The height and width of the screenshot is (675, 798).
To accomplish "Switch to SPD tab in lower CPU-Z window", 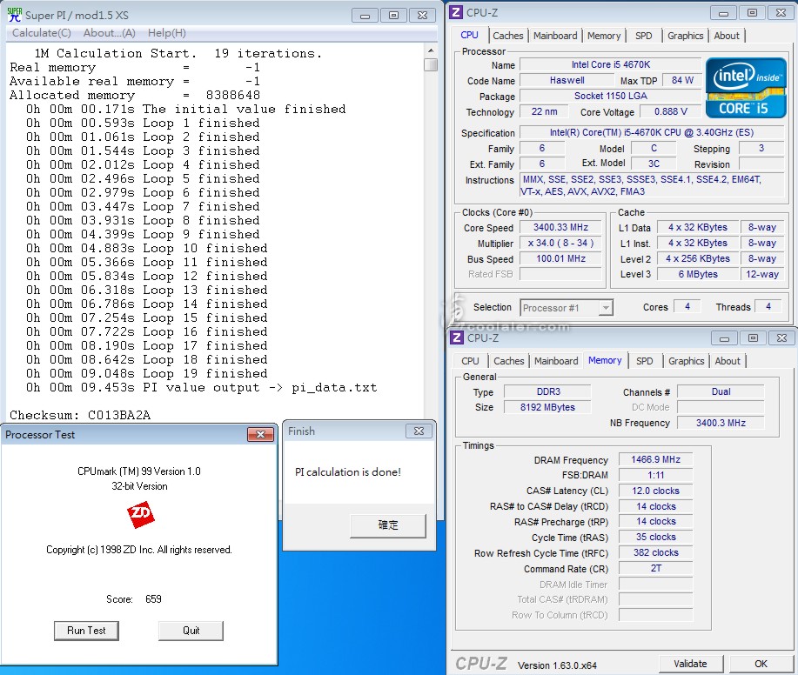I will tap(645, 361).
